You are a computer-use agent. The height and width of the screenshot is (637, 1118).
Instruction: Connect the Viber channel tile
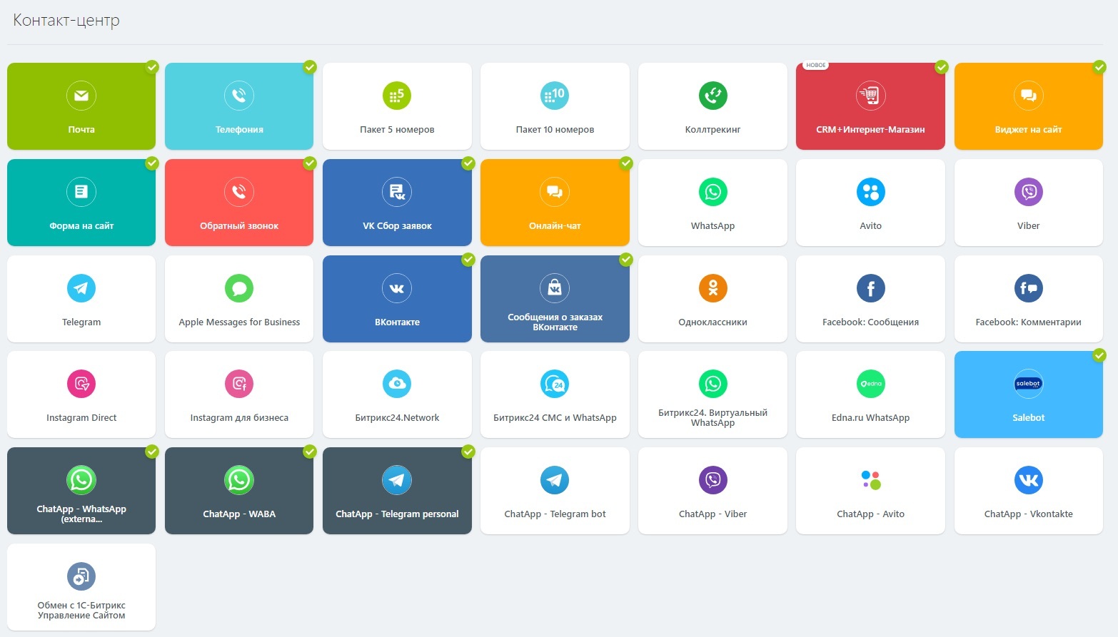click(x=1029, y=203)
